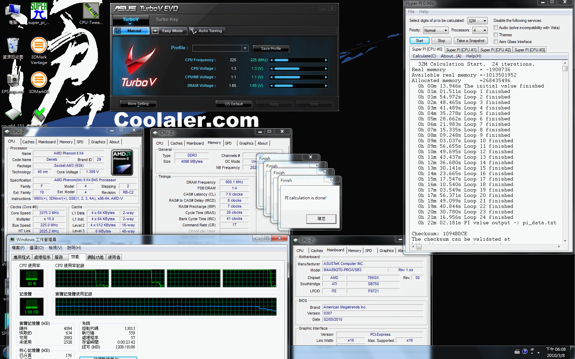Click the AMD Phenom II logo in CPU-Z
The height and width of the screenshot is (359, 575).
(122, 162)
